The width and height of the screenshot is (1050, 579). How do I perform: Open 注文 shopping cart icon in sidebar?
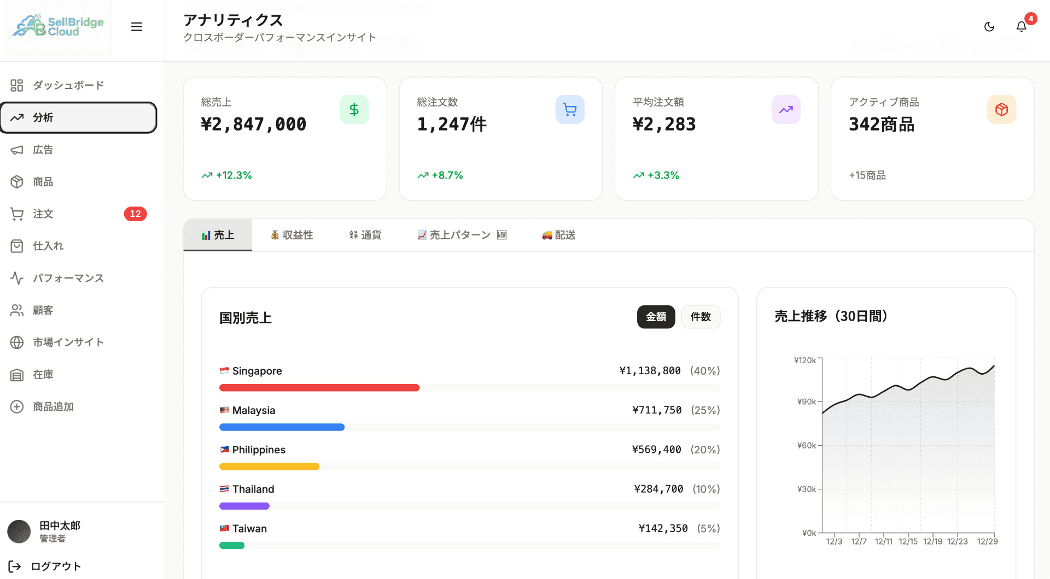17,214
